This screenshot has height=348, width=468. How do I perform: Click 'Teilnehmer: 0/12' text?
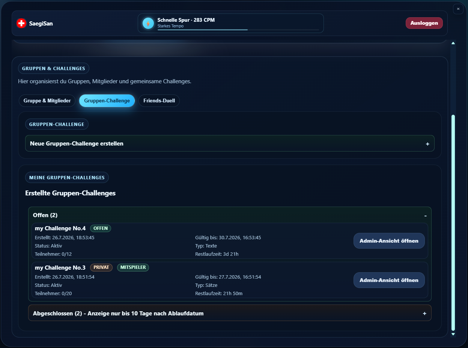point(53,254)
